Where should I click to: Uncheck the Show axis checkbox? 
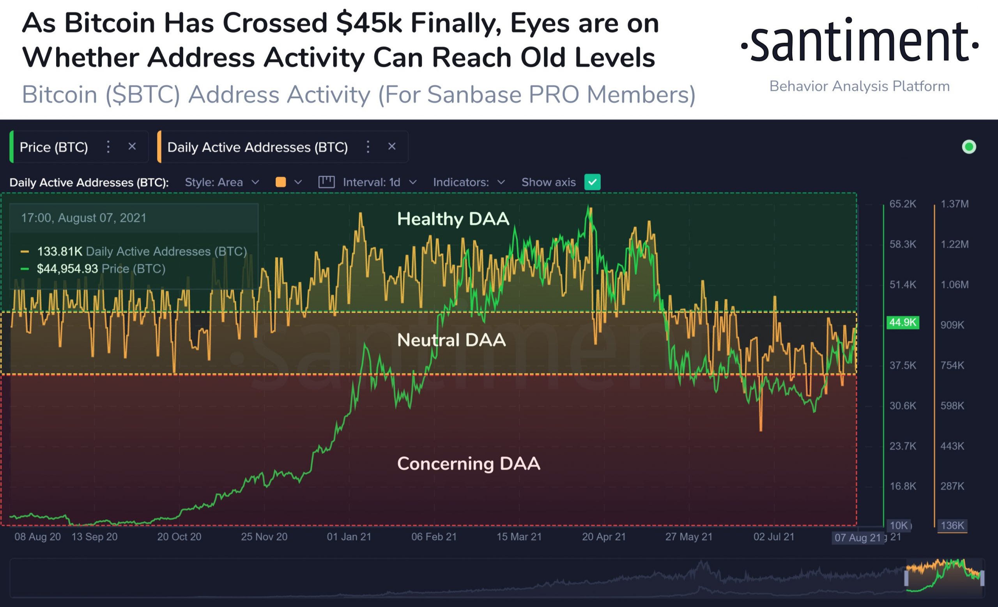[593, 182]
